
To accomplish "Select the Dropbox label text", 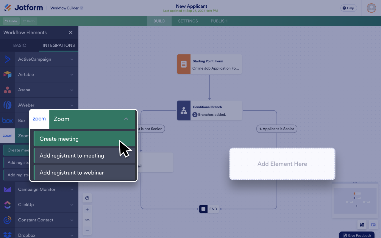I will 27,235.
